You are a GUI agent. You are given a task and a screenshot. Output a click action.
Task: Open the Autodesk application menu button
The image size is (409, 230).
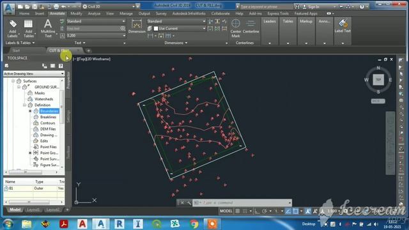9,8
